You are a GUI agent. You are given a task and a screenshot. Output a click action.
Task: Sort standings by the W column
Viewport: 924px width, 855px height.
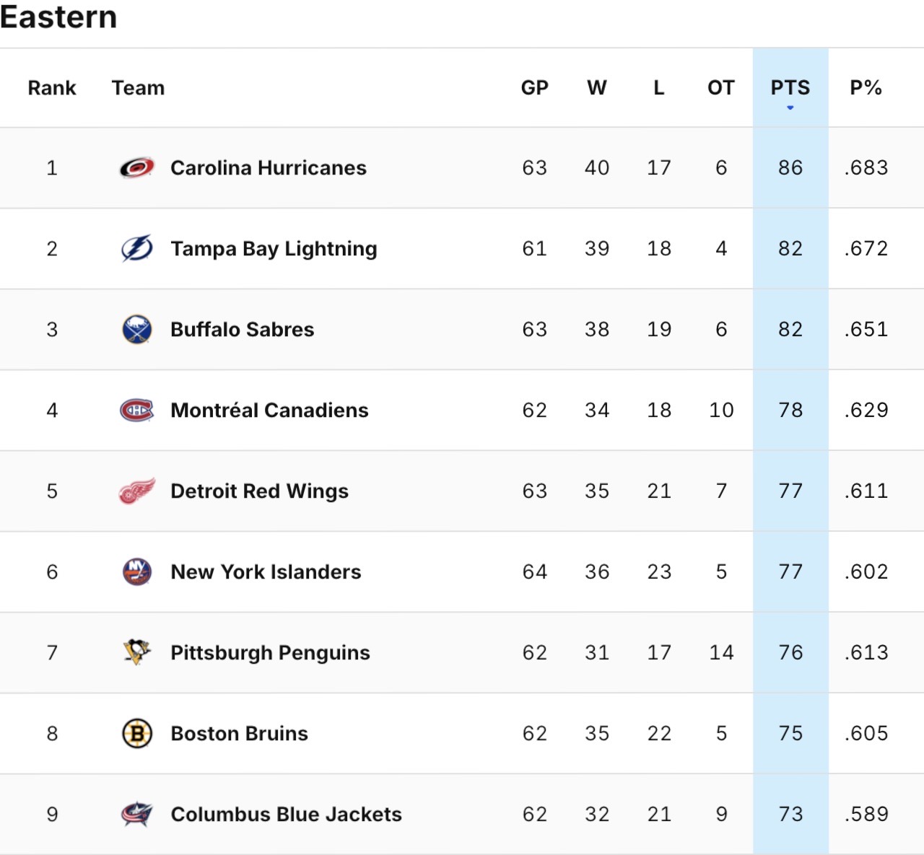pos(596,88)
